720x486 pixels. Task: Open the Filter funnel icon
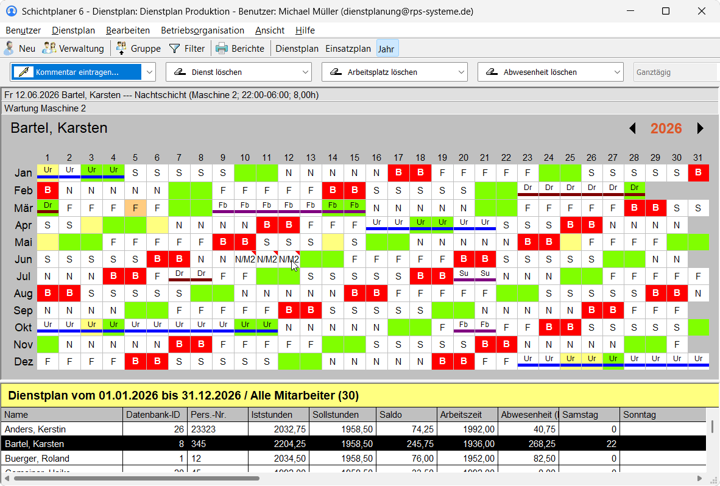(174, 49)
